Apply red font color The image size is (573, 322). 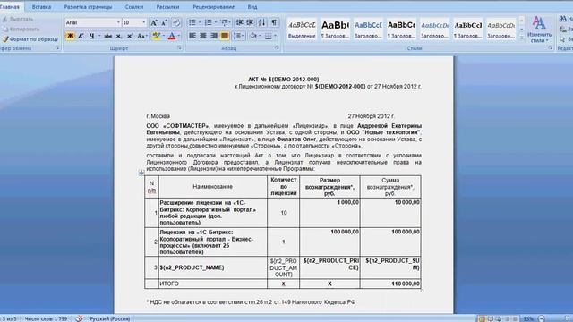pyautogui.click(x=171, y=36)
